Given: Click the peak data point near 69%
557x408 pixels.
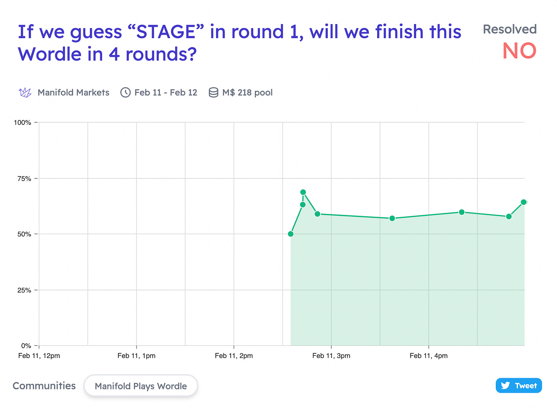Looking at the screenshot, I should tap(303, 192).
